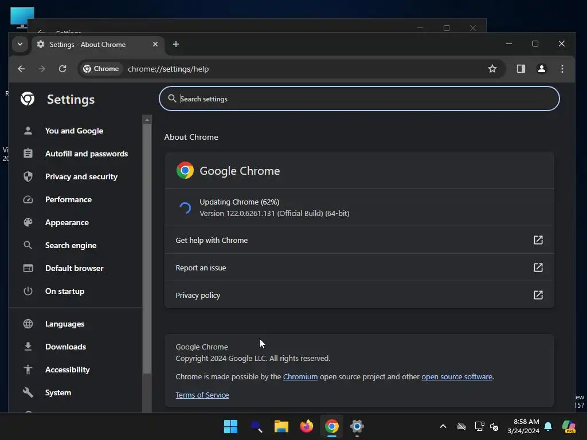Screen dimensions: 587x440
Task: Open Accessibility settings
Action: (68, 370)
